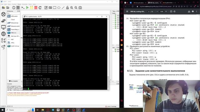
Task: Select Ethernet switch in device list
Action: click(x=13, y=26)
